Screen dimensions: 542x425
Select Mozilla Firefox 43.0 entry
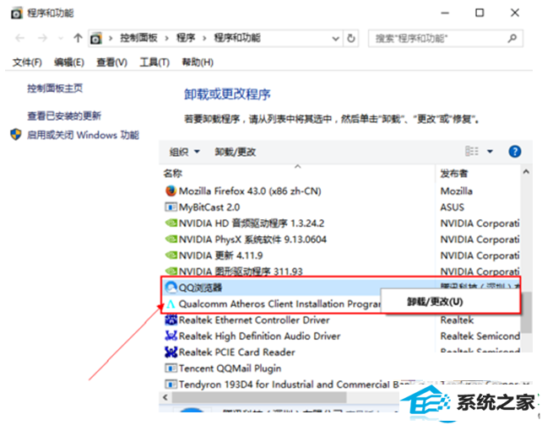(250, 191)
